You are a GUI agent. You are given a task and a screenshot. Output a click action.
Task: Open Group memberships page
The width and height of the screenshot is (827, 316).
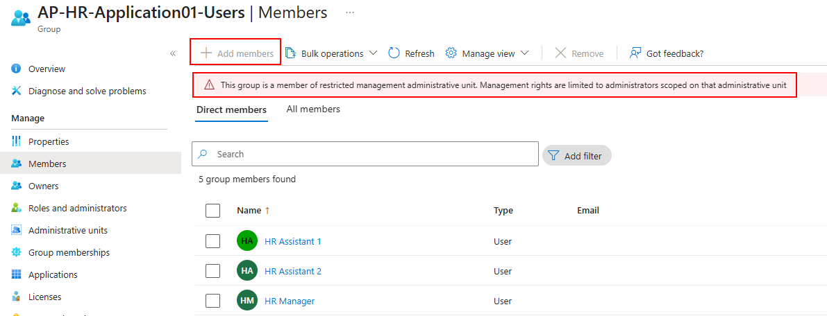pos(69,252)
